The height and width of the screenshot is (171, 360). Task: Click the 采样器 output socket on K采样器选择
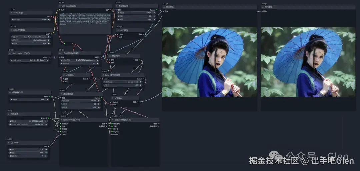[x=50, y=96]
